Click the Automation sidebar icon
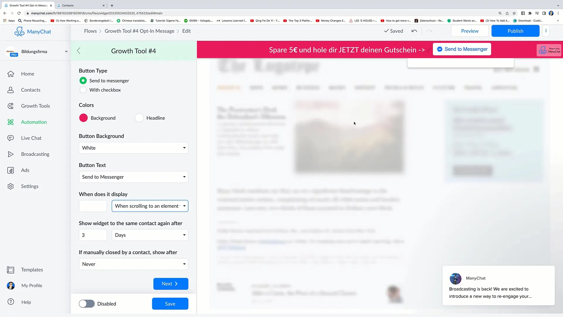This screenshot has width=563, height=317. coord(11,122)
